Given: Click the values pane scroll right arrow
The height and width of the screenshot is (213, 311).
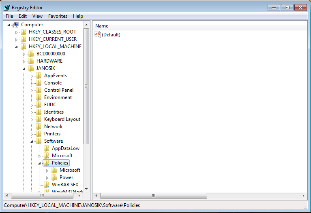Looking at the screenshot, I should click(x=303, y=196).
